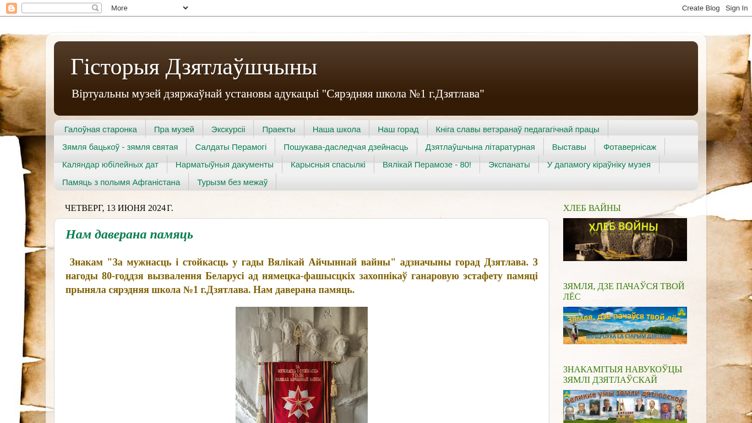The height and width of the screenshot is (423, 752).
Task: Navigate to Наш горад tab
Action: coord(398,129)
